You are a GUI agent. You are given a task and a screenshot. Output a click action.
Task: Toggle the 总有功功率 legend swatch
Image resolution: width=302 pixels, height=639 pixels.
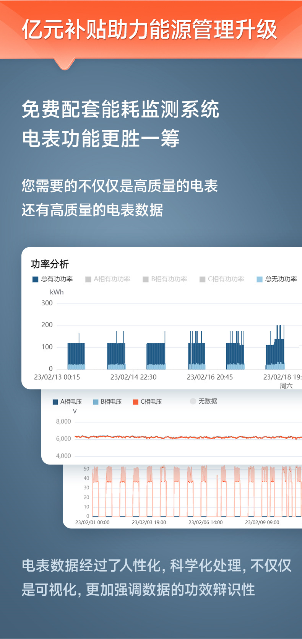click(x=36, y=279)
